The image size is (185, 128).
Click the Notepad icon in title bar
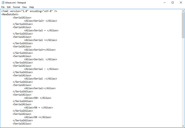3,2
